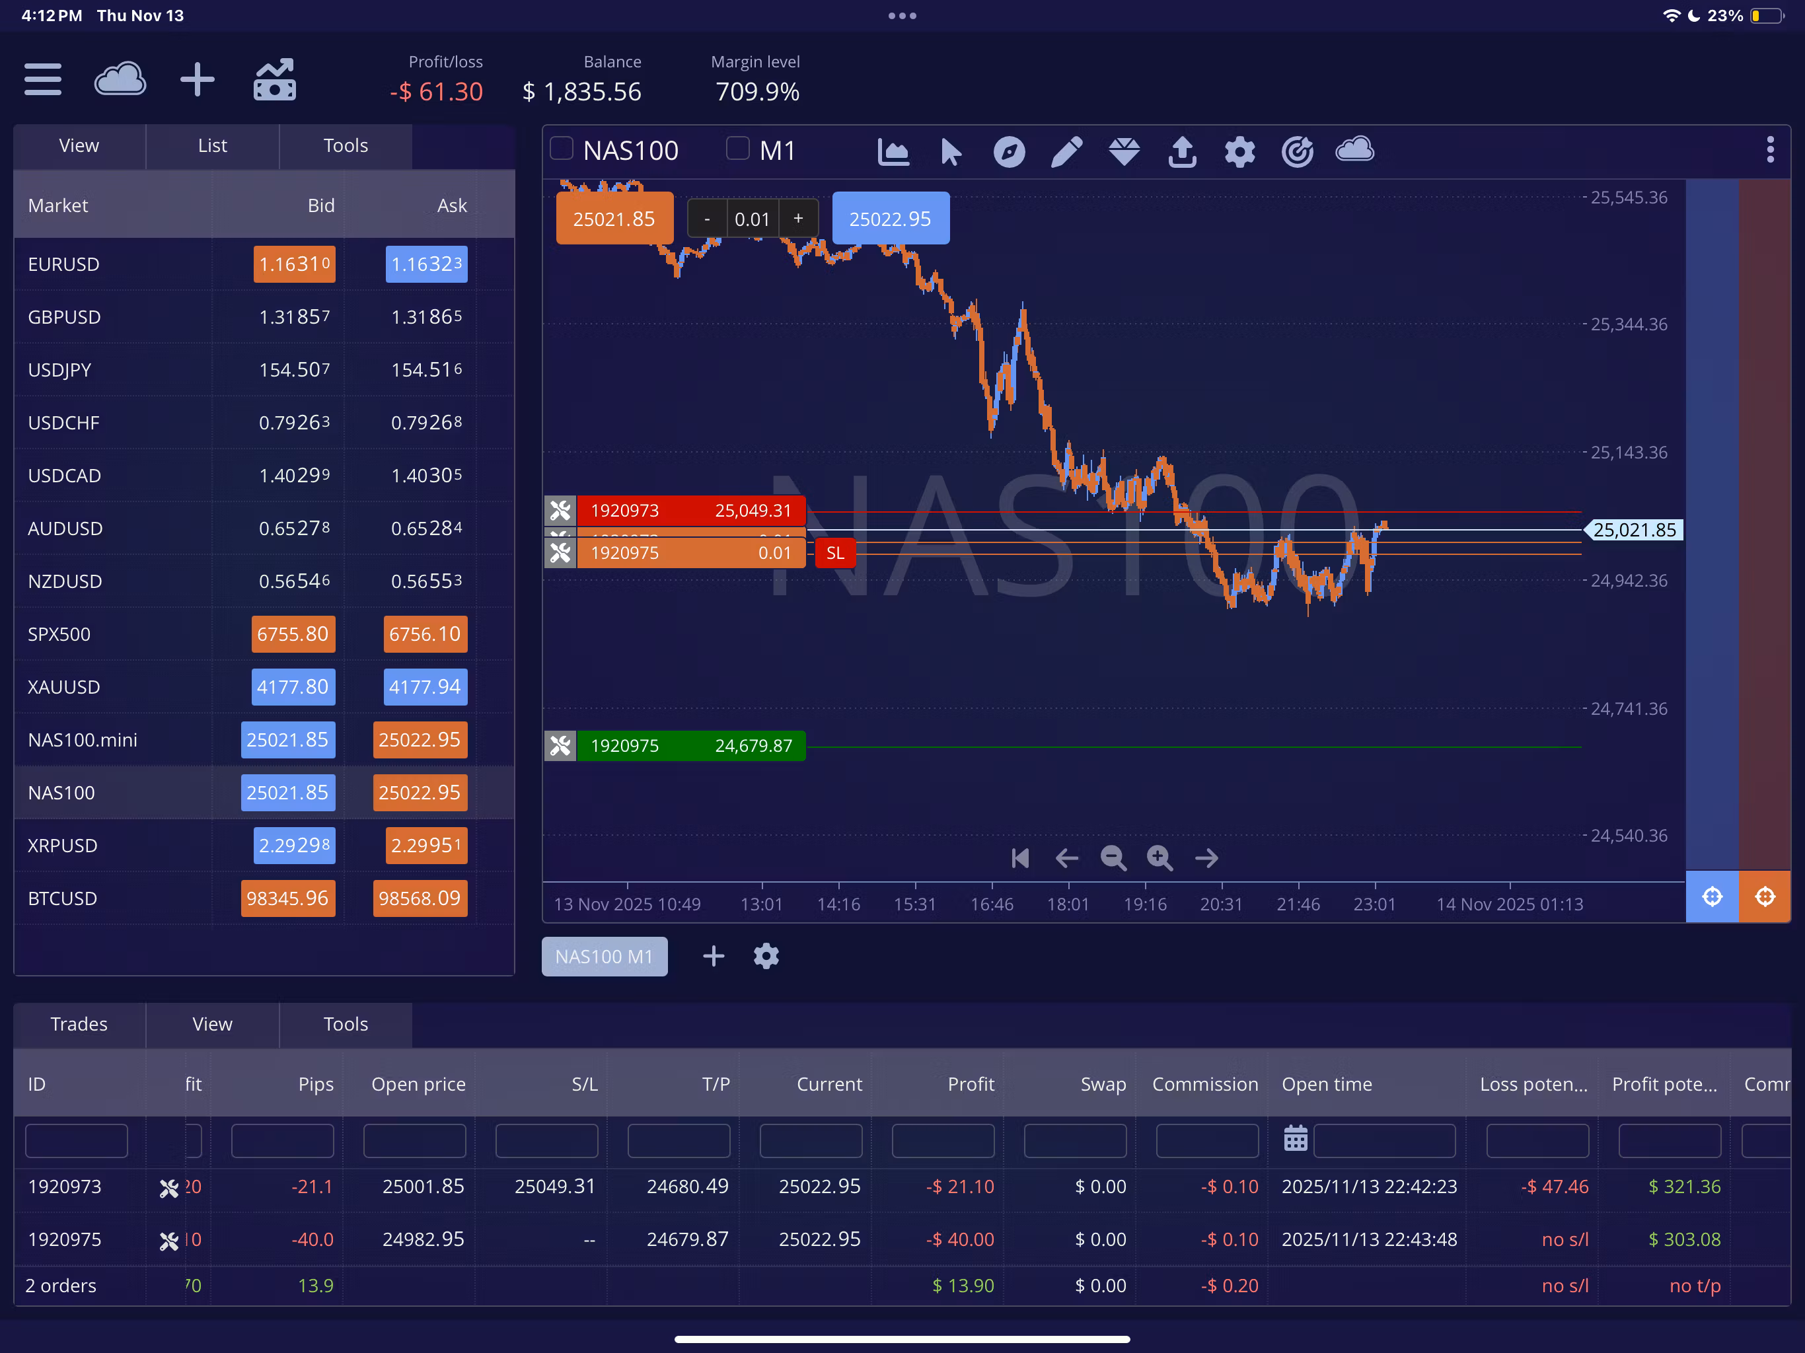Click the Open price filter field

click(414, 1140)
